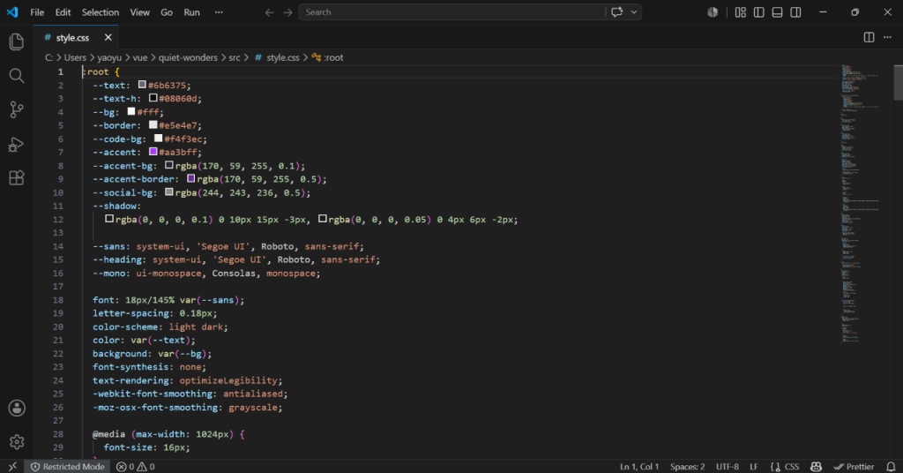Viewport: 903px width, 473px height.
Task: Open color picker for #08060d swatch
Action: click(153, 98)
